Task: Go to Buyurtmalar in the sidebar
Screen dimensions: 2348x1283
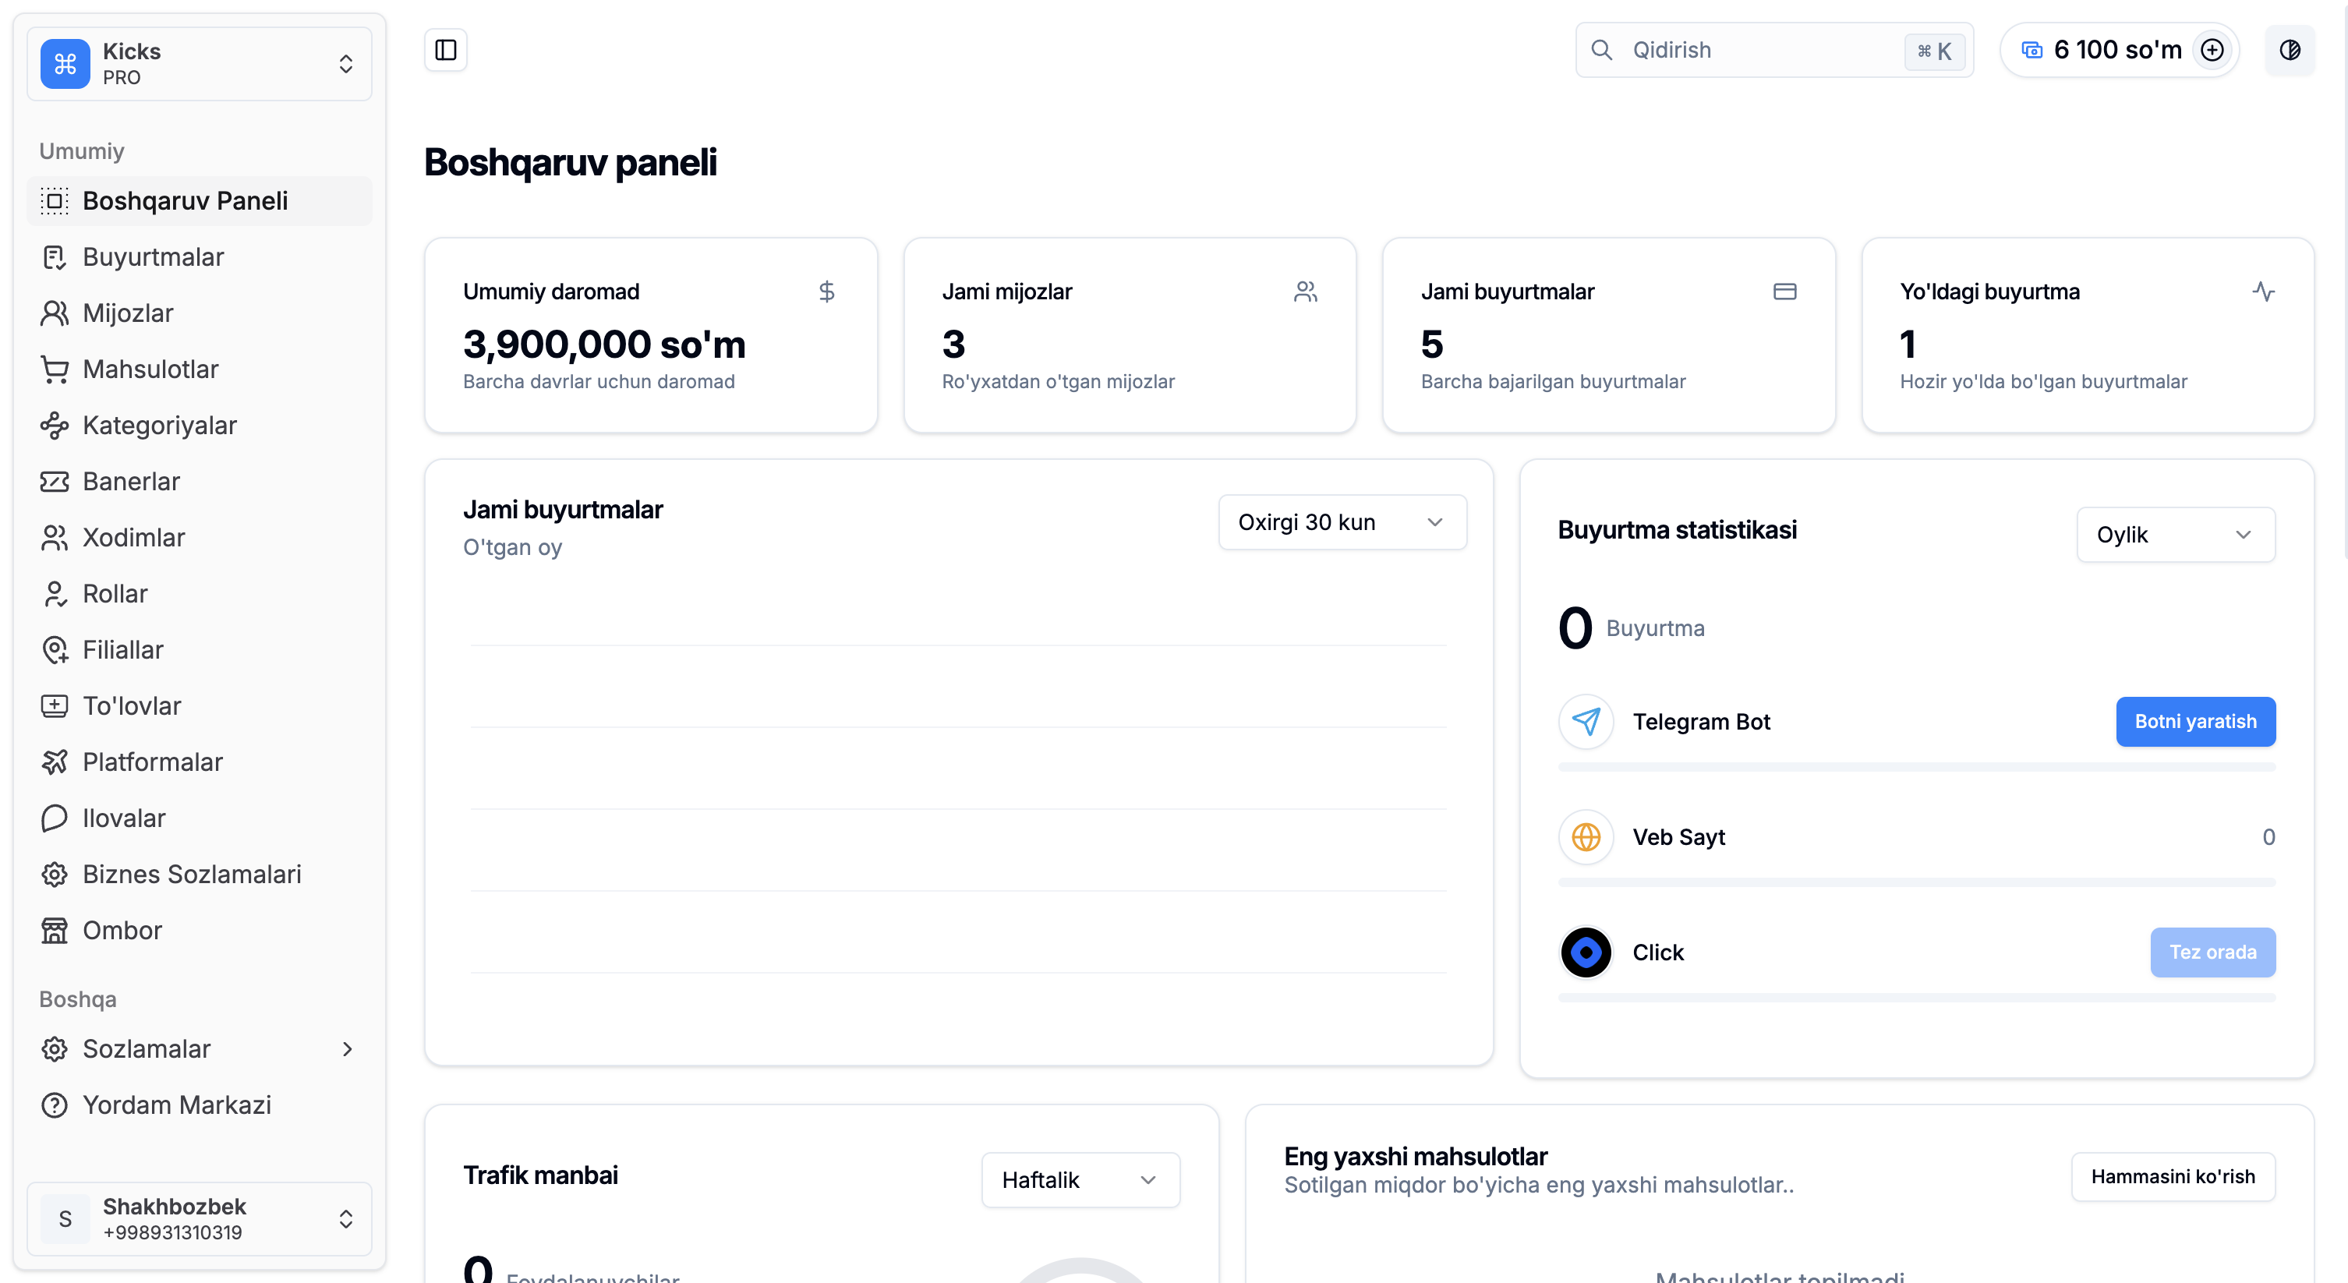Action: click(x=153, y=257)
